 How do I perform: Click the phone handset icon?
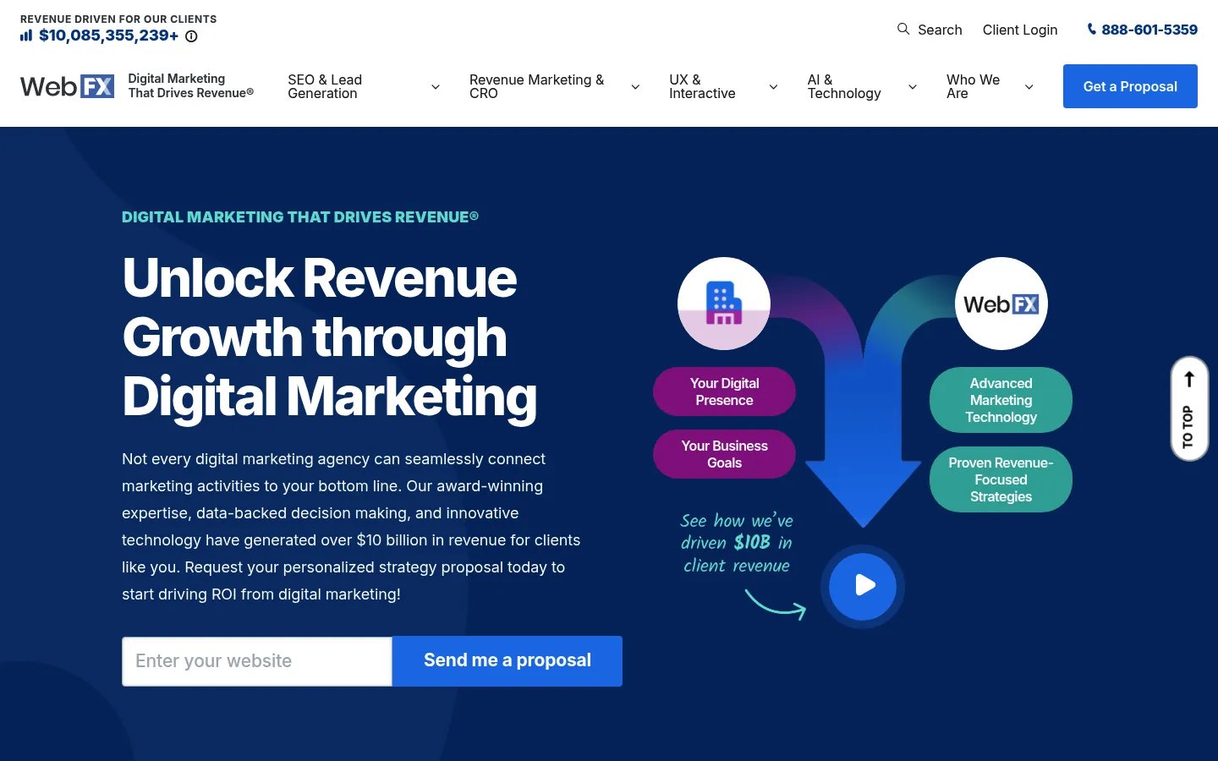pos(1091,29)
